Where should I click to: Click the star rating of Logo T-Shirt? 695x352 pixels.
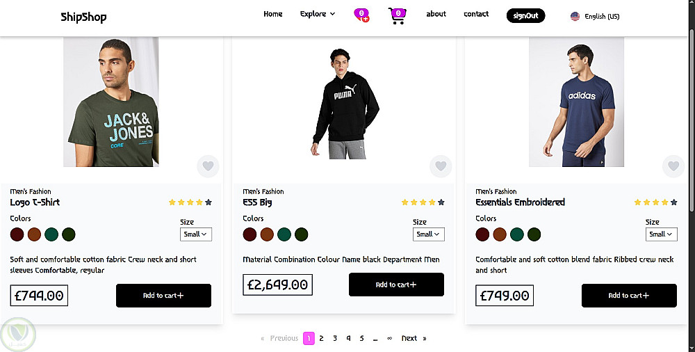190,202
